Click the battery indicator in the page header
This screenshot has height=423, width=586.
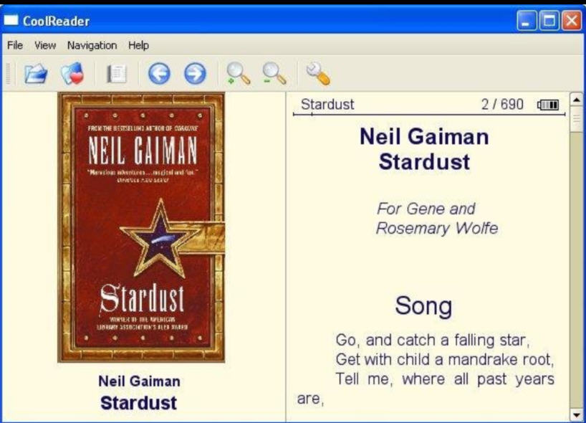pos(548,105)
